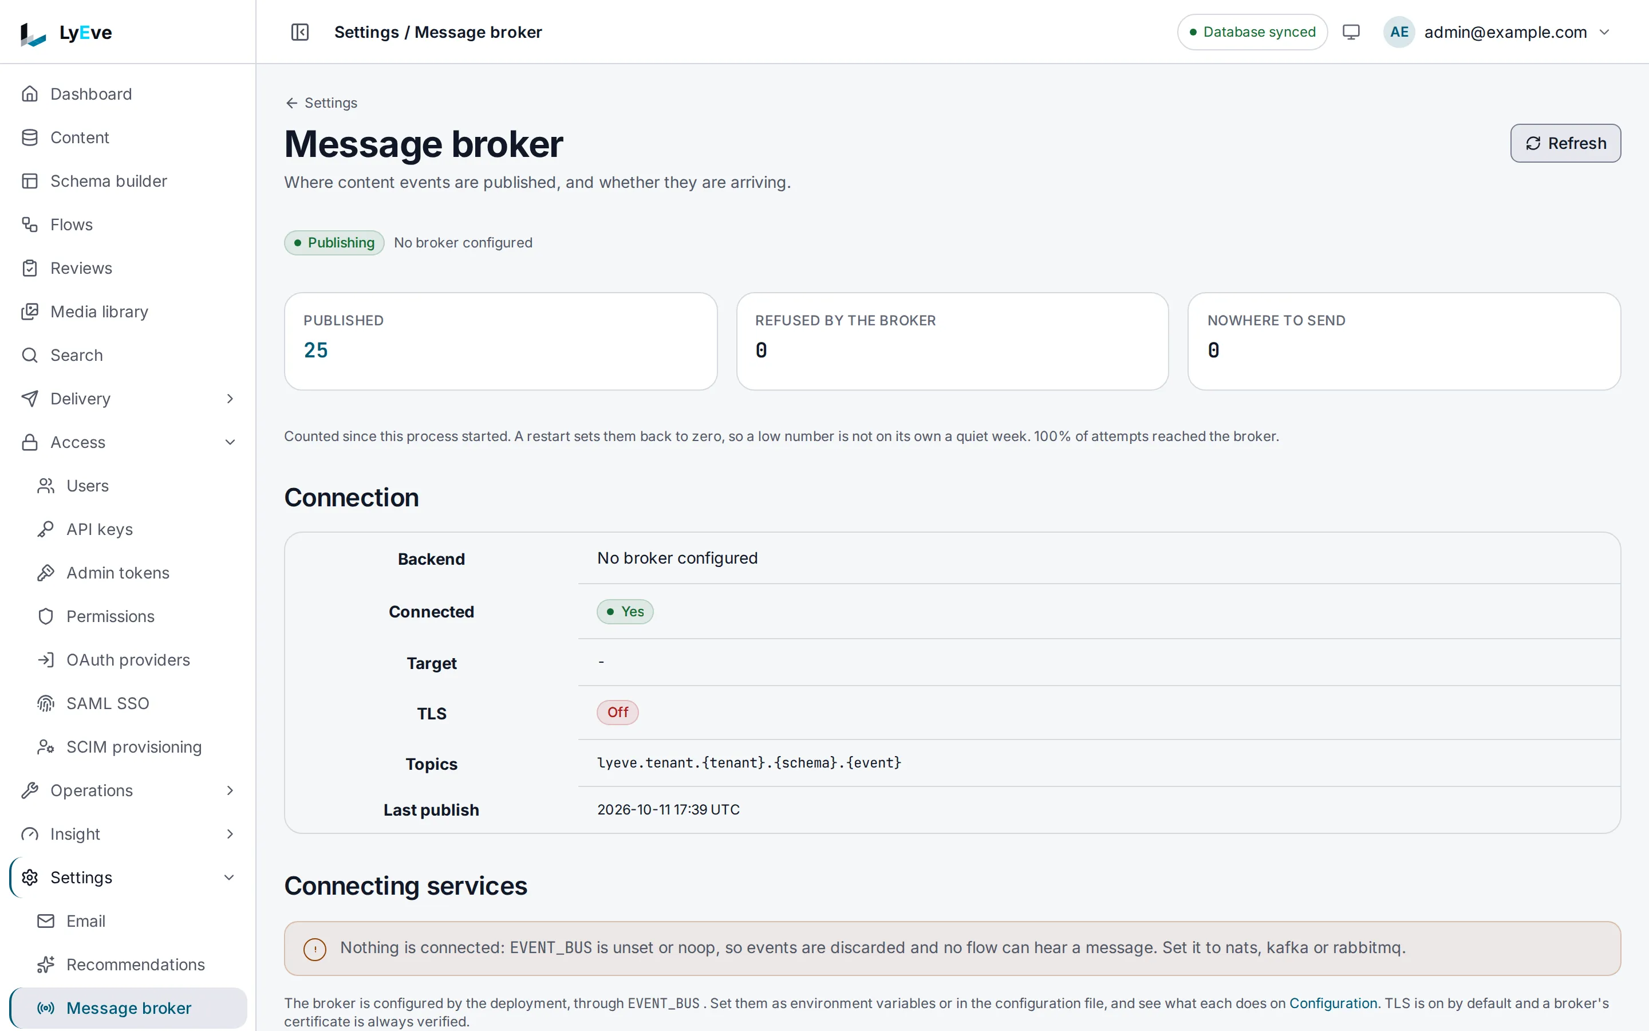Click the SCIM provisioning user-cog icon
The image size is (1649, 1031).
point(46,747)
